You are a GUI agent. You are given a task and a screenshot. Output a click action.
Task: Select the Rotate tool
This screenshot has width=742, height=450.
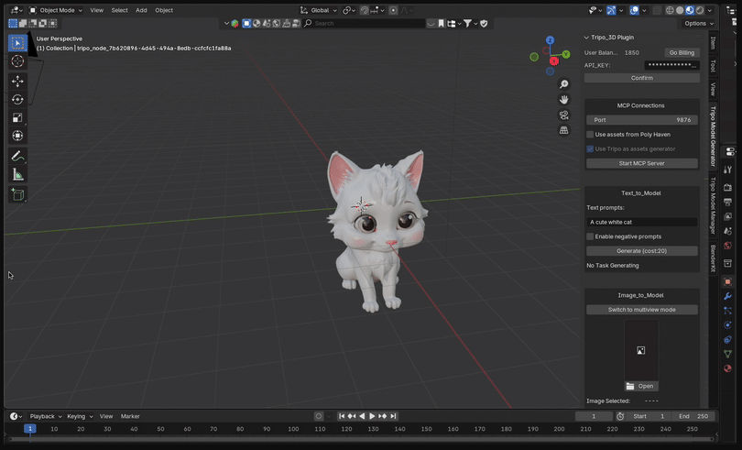tap(17, 100)
